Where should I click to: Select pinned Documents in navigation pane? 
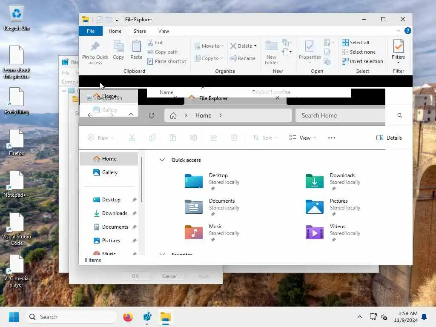click(x=109, y=227)
